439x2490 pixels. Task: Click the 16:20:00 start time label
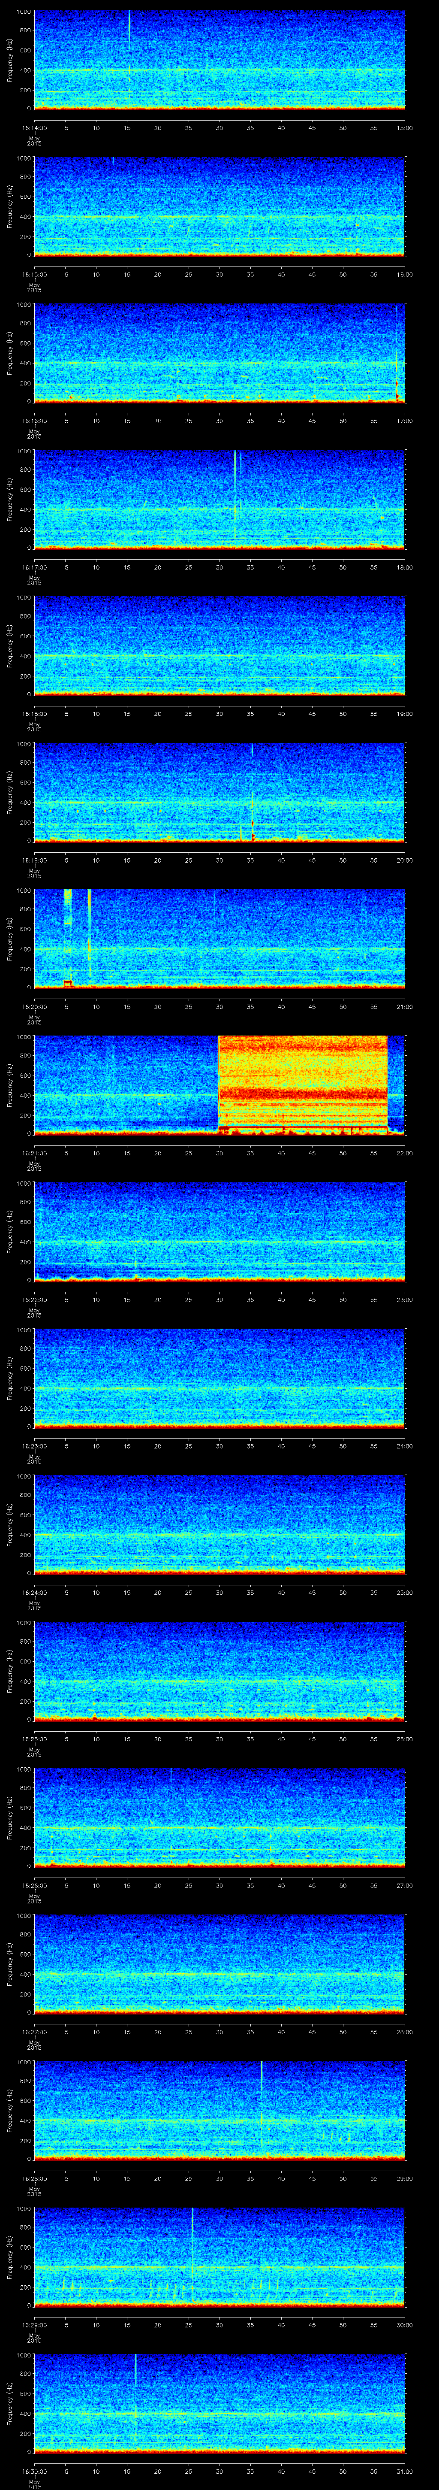tap(34, 1006)
